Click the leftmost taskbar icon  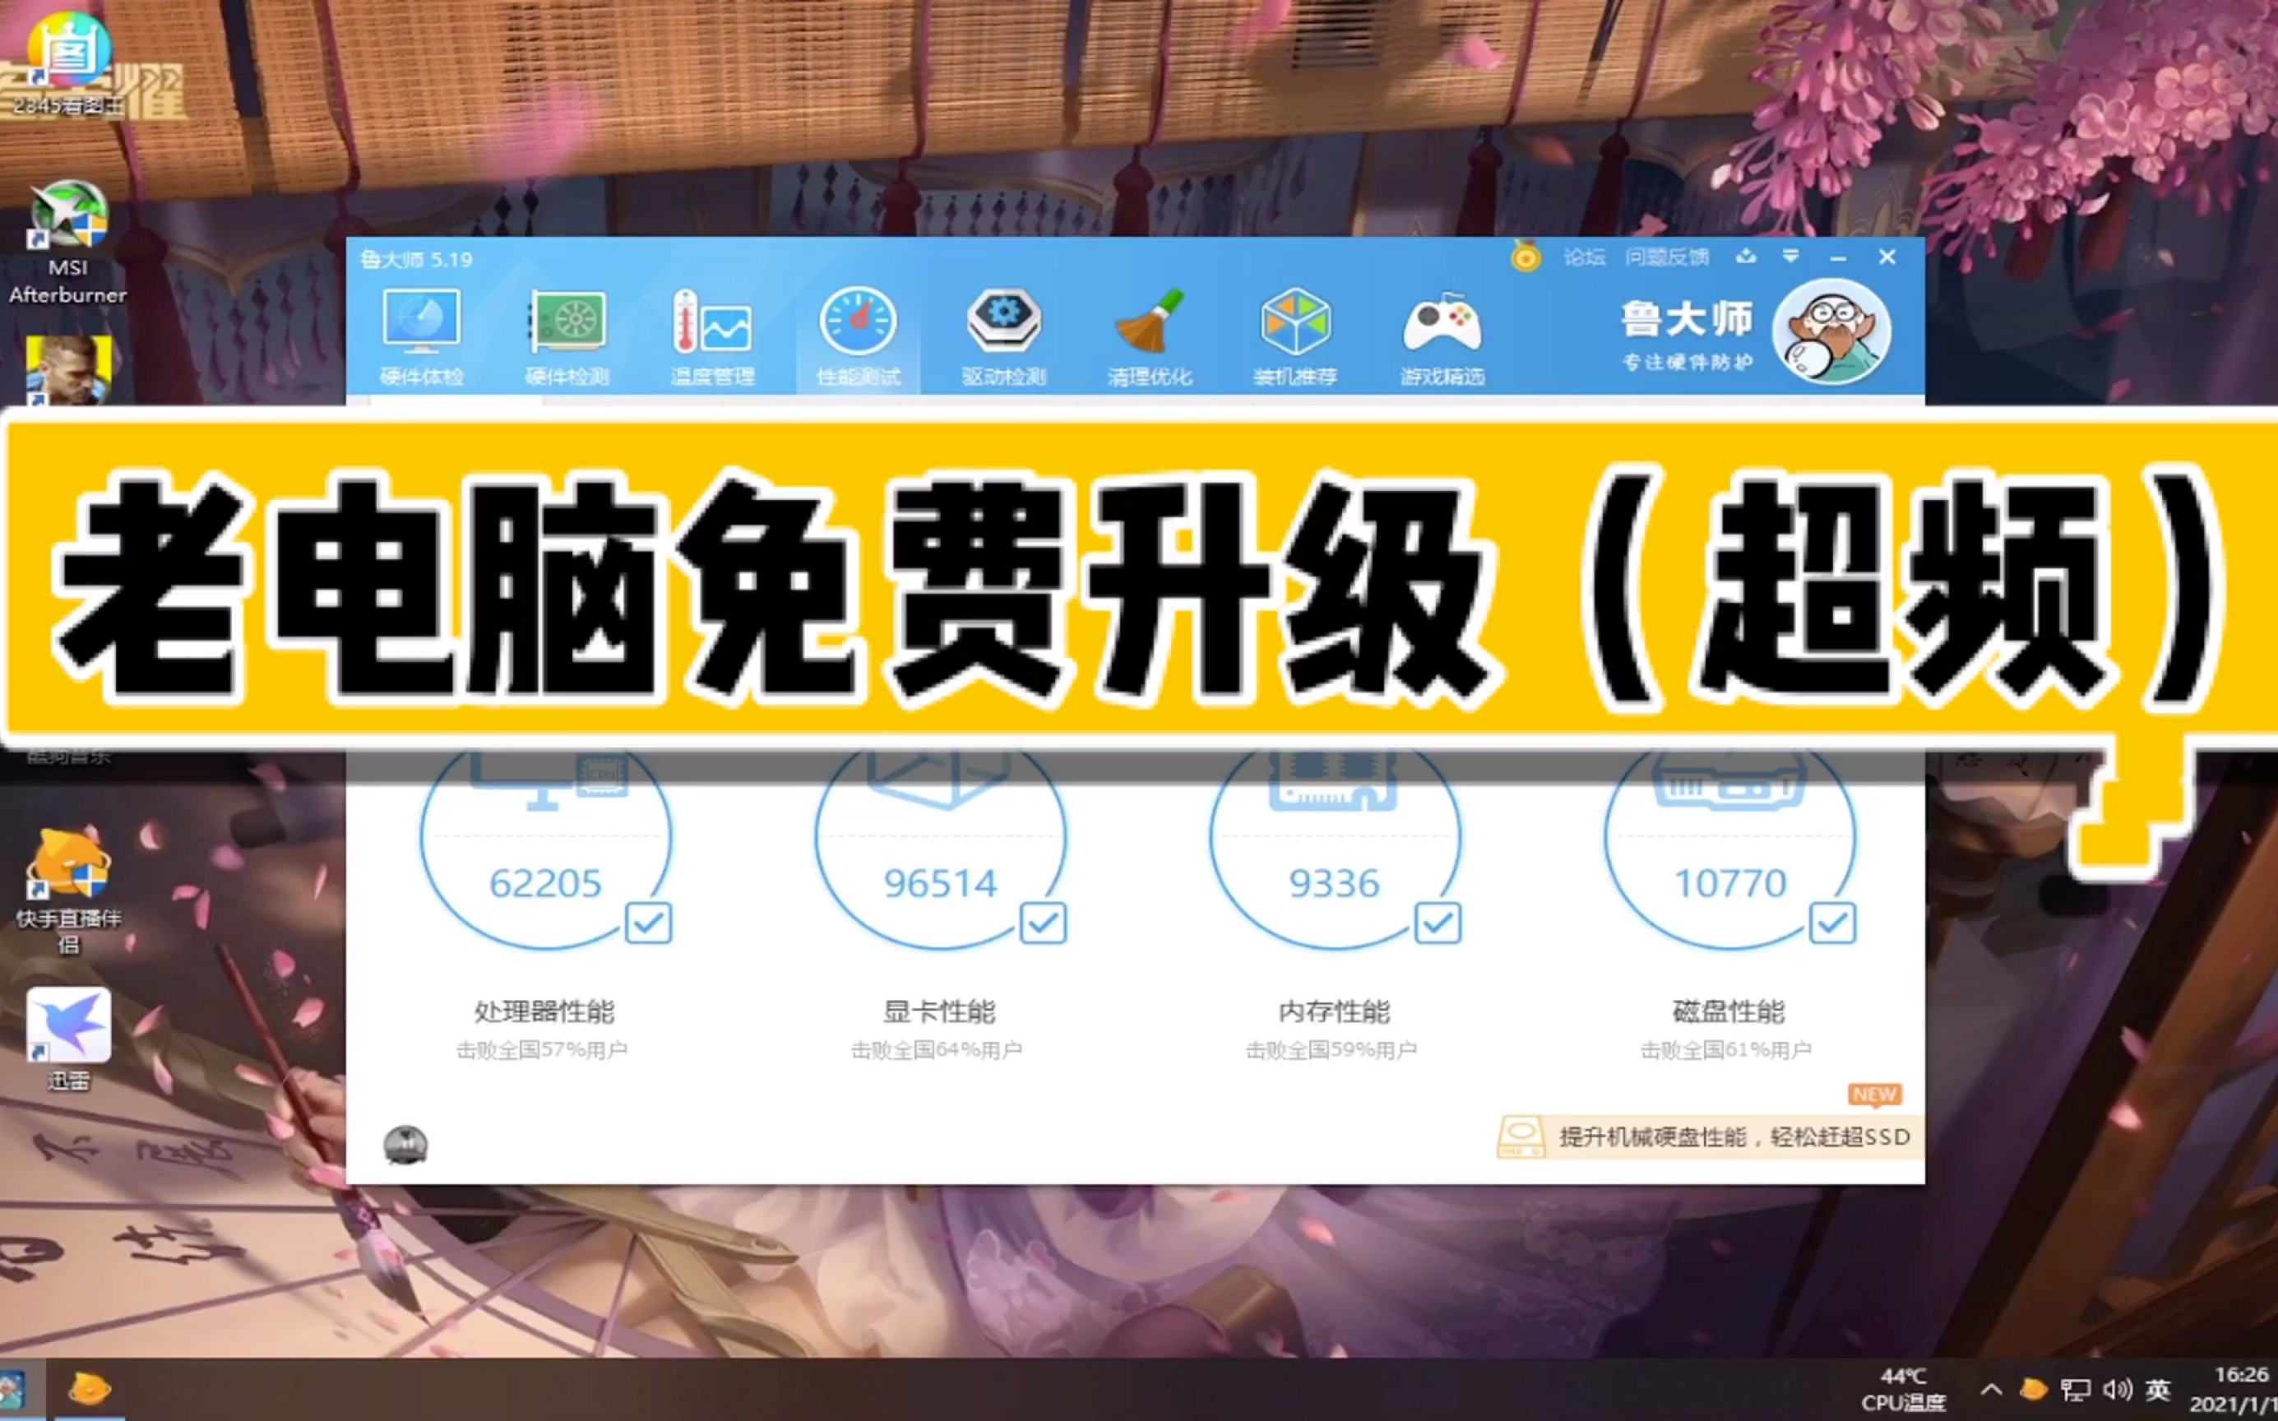point(13,1391)
